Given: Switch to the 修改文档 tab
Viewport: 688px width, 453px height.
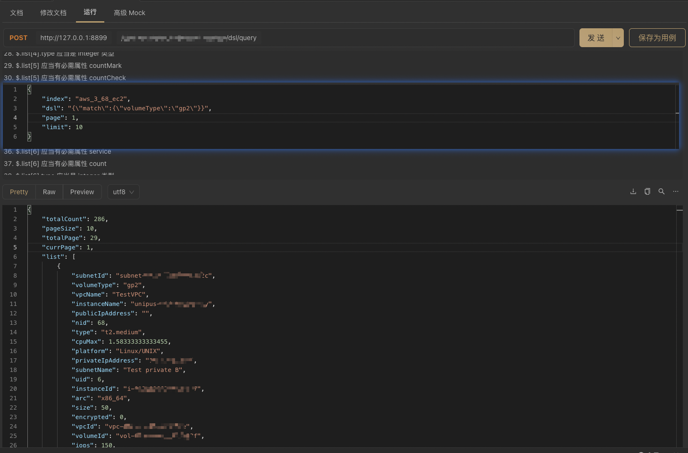Looking at the screenshot, I should [x=53, y=13].
